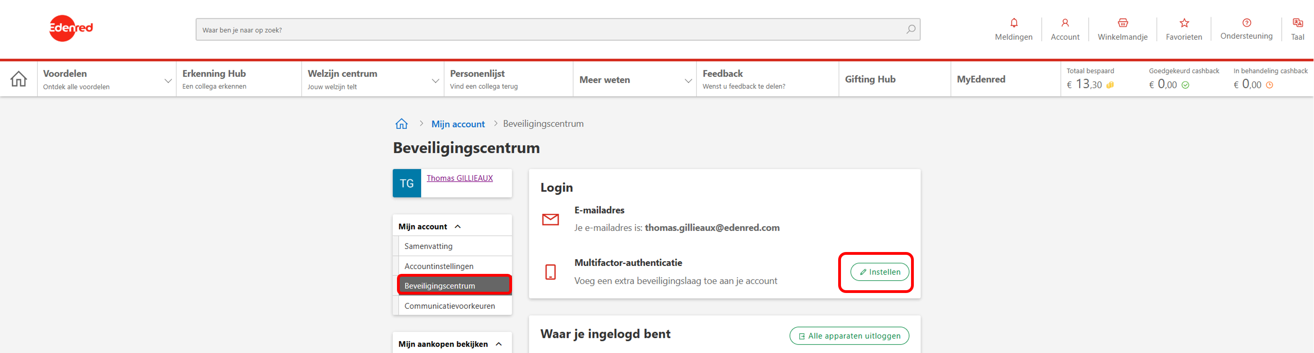1314x353 pixels.
Task: Click the search magnifier icon
Action: pos(911,29)
